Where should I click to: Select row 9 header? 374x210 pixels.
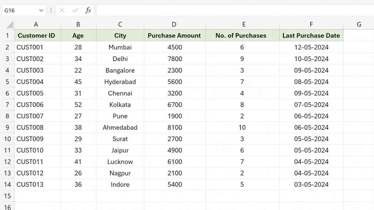pyautogui.click(x=7, y=127)
